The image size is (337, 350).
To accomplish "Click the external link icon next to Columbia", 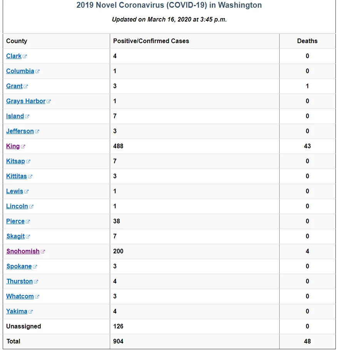I will (x=37, y=71).
